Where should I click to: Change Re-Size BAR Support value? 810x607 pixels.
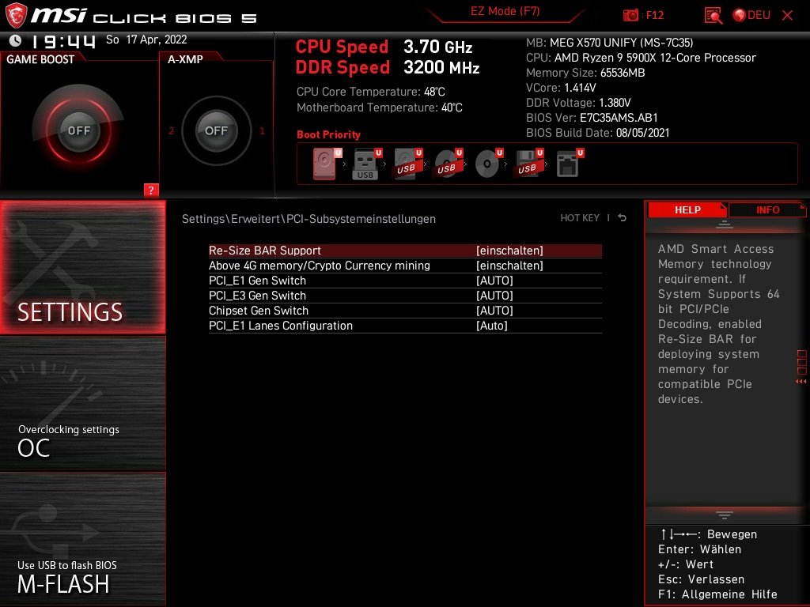pyautogui.click(x=509, y=251)
